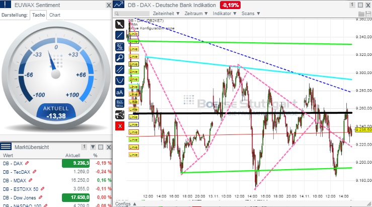Click the -0,24 % TecDAX change value

[x=103, y=172]
